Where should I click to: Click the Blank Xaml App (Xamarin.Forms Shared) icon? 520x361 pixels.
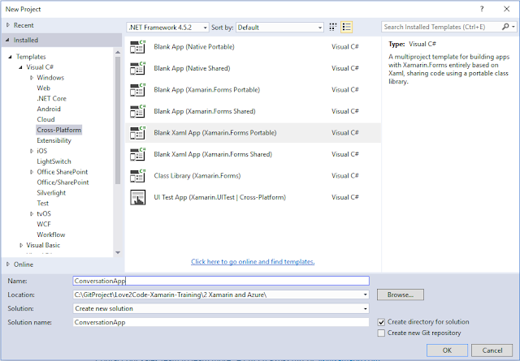[x=137, y=154]
